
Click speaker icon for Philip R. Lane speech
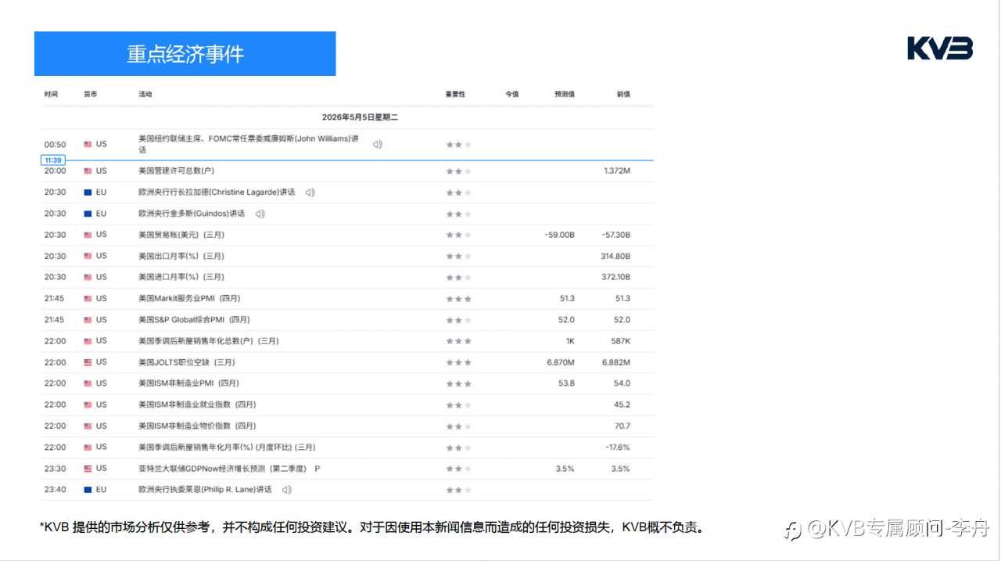coord(287,490)
